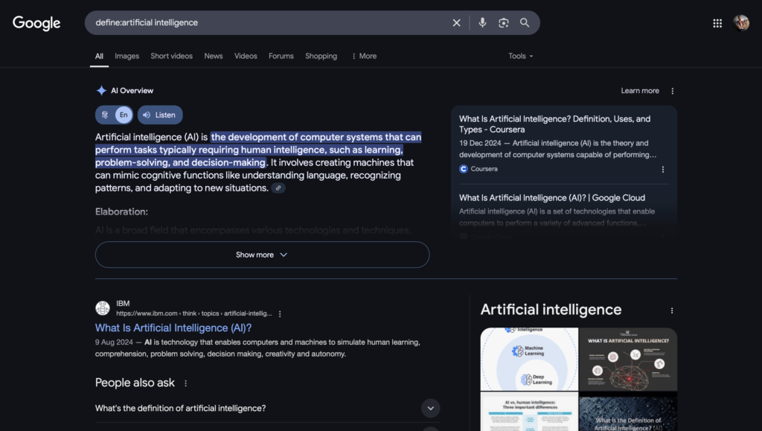The image size is (762, 431).
Task: Click the Artificial intelligence panel heading
Action: coord(551,310)
